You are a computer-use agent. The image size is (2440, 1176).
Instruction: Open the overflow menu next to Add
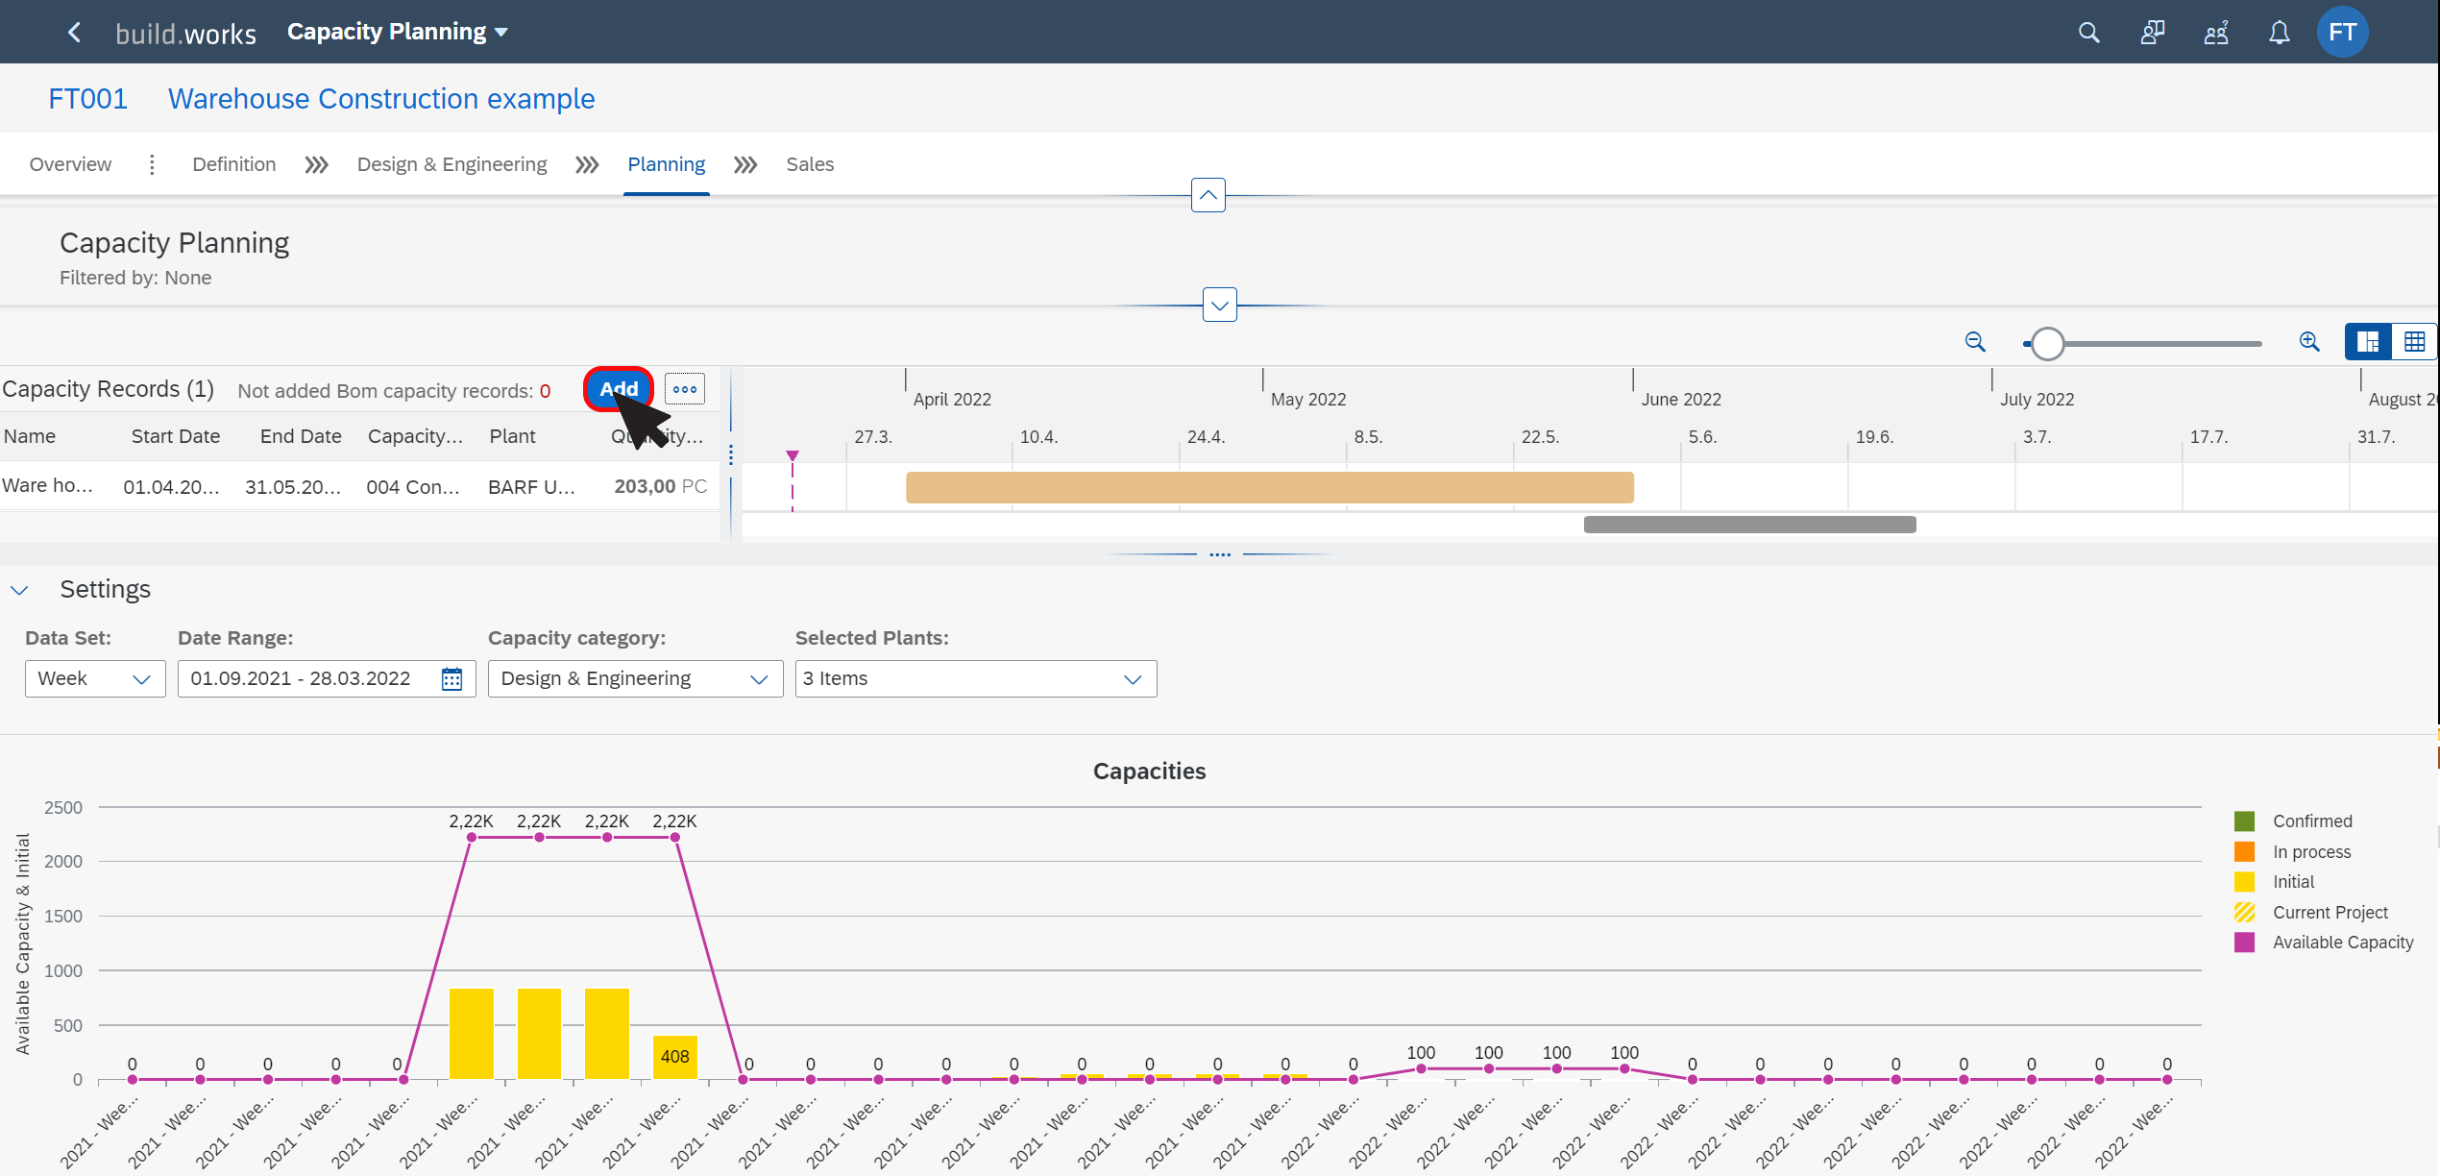[x=685, y=389]
